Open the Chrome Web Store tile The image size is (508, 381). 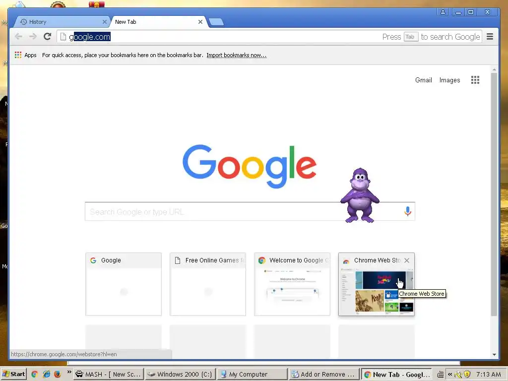coord(377,284)
